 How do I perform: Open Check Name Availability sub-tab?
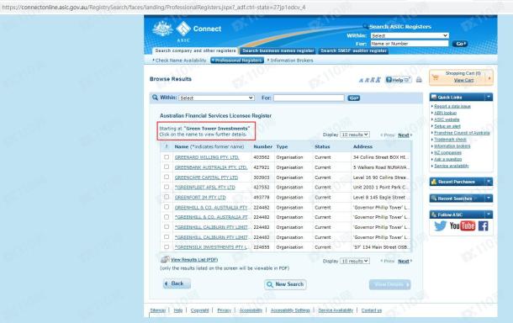(179, 61)
